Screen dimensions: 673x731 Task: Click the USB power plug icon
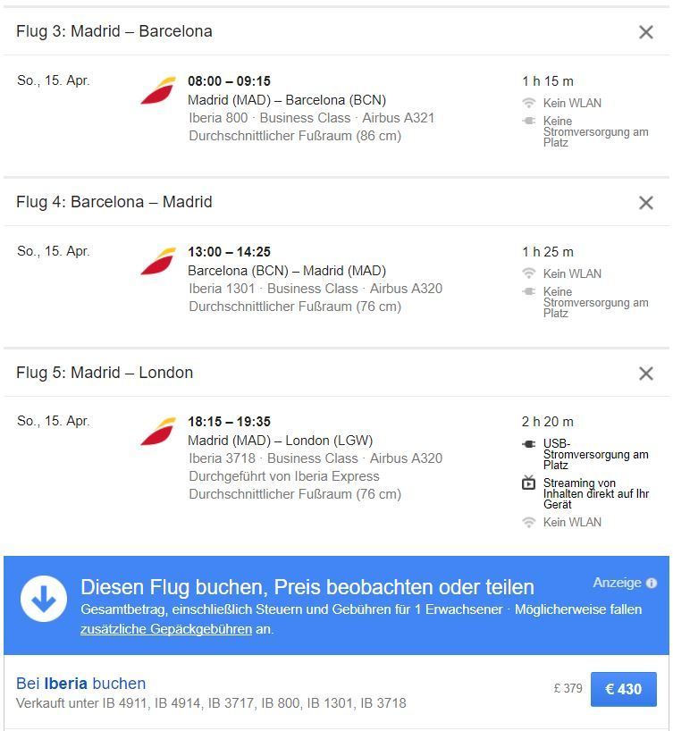point(529,444)
